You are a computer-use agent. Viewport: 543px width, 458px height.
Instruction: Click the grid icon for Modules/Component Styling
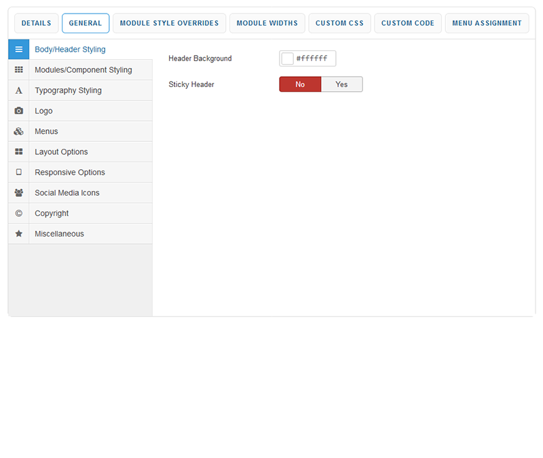coord(19,70)
